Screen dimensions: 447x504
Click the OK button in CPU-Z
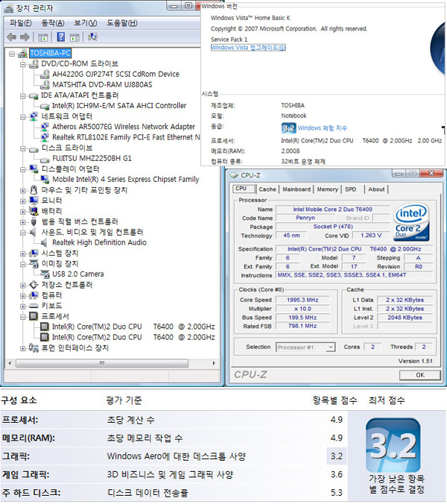point(420,375)
